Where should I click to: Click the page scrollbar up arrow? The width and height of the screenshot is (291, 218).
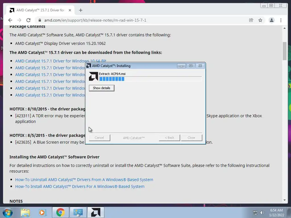[x=284, y=28]
